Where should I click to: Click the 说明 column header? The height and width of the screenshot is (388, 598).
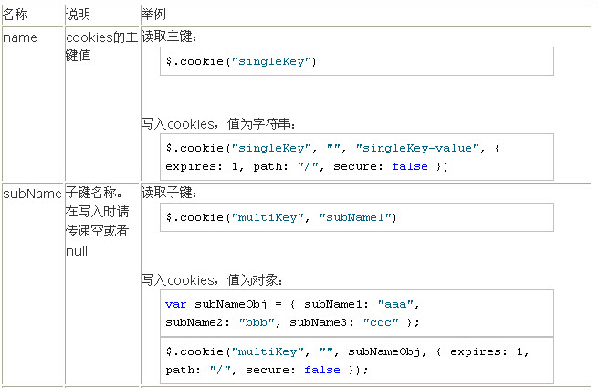click(79, 16)
